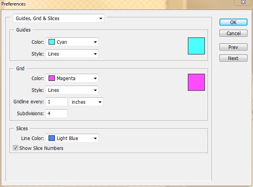Image resolution: width=253 pixels, height=187 pixels.
Task: Uncheck Show Slice Numbers checkbox
Action: (16, 148)
